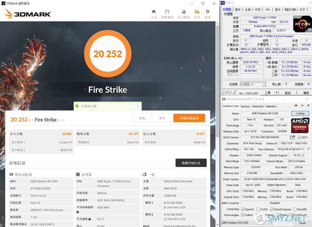Click the question mark beside valid score
Image resolution: width=312 pixels, height=227 pixels.
[137, 106]
